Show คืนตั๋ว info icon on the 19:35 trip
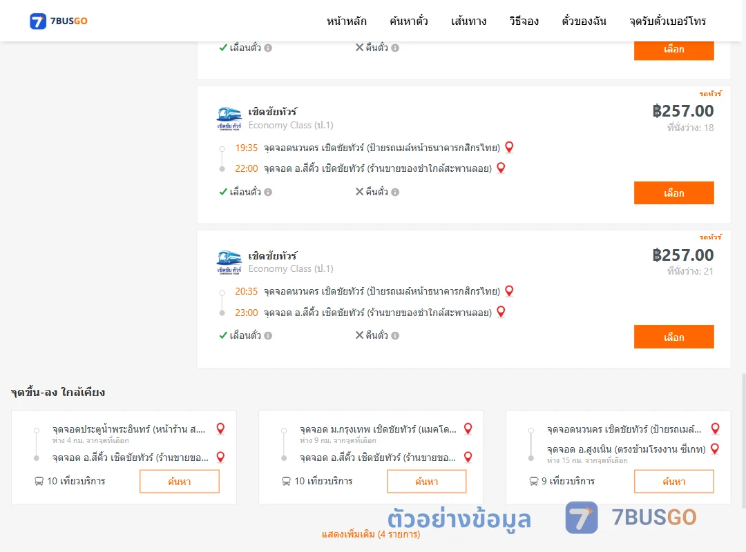The image size is (746, 552). (x=395, y=192)
